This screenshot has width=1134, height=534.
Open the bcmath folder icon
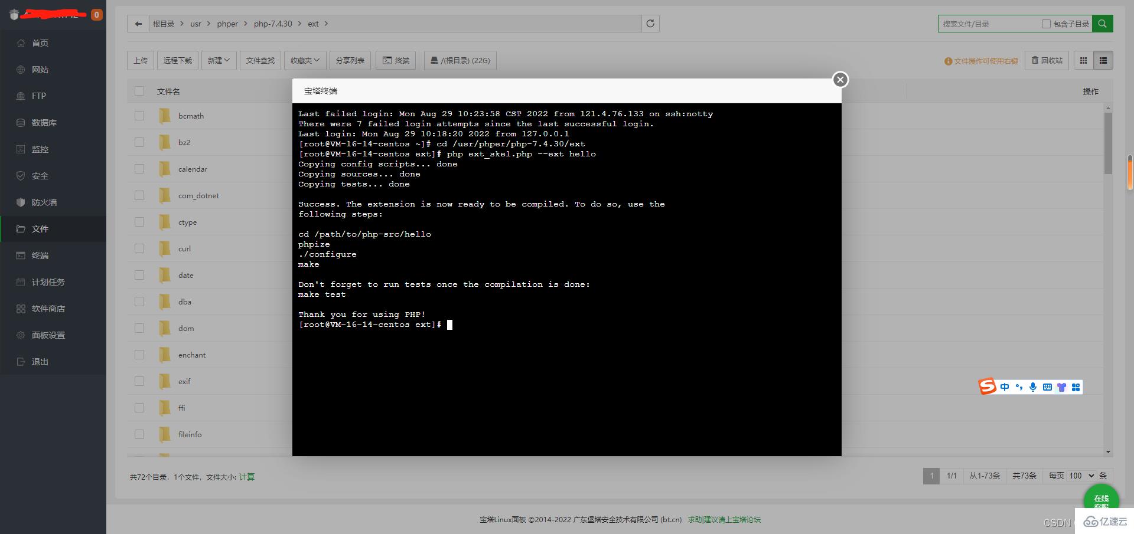click(x=165, y=116)
